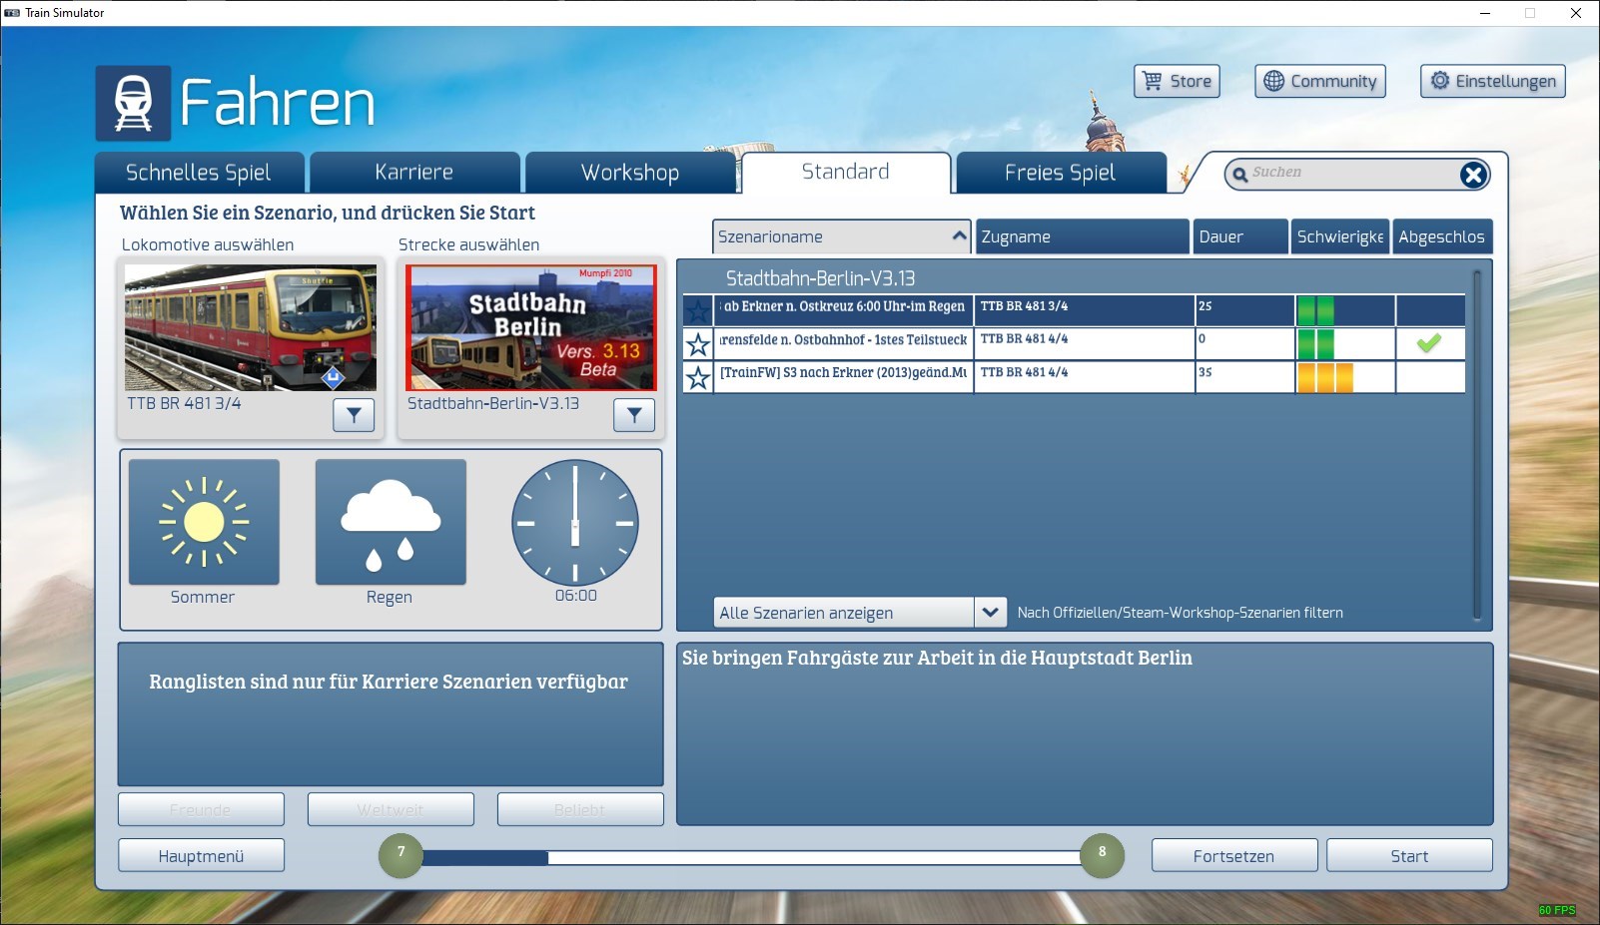Close the Train Simulator window
The width and height of the screenshot is (1600, 925).
click(1576, 13)
